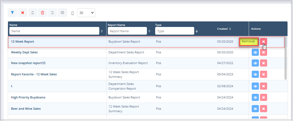Click the eye icon for row t
293x121 pixels.
[255, 86]
